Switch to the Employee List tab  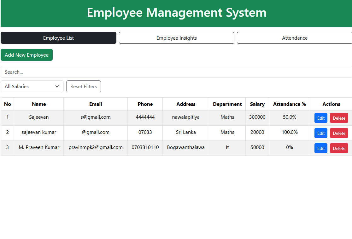(x=58, y=38)
